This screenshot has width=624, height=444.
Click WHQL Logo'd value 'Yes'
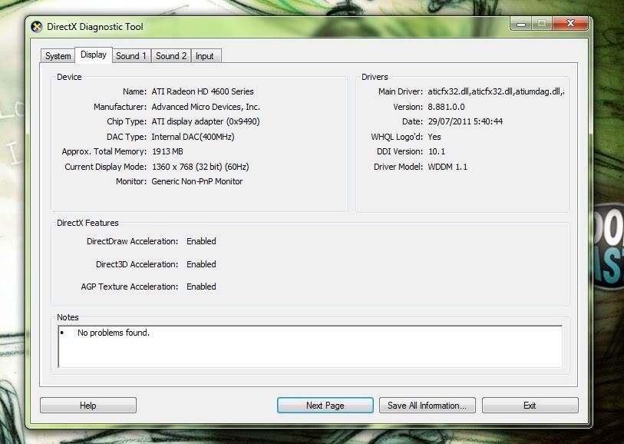(x=434, y=137)
